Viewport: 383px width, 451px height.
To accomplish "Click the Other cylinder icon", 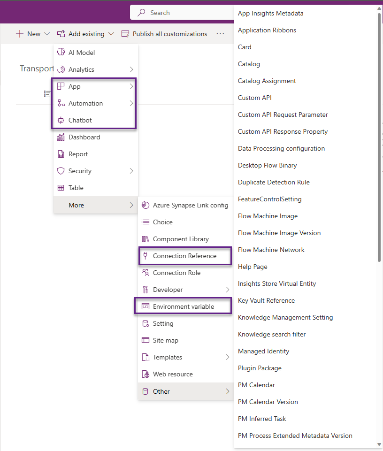I will [x=146, y=391].
